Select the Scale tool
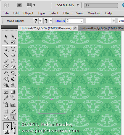Image resolution: width=124 pixels, height=135 pixels. (13, 73)
